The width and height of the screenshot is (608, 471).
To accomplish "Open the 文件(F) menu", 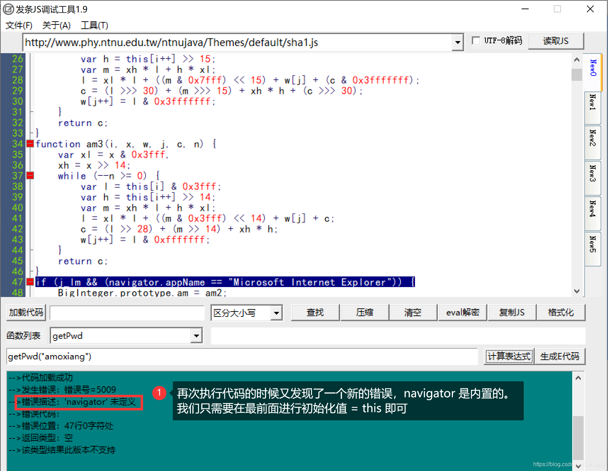I will tap(19, 26).
